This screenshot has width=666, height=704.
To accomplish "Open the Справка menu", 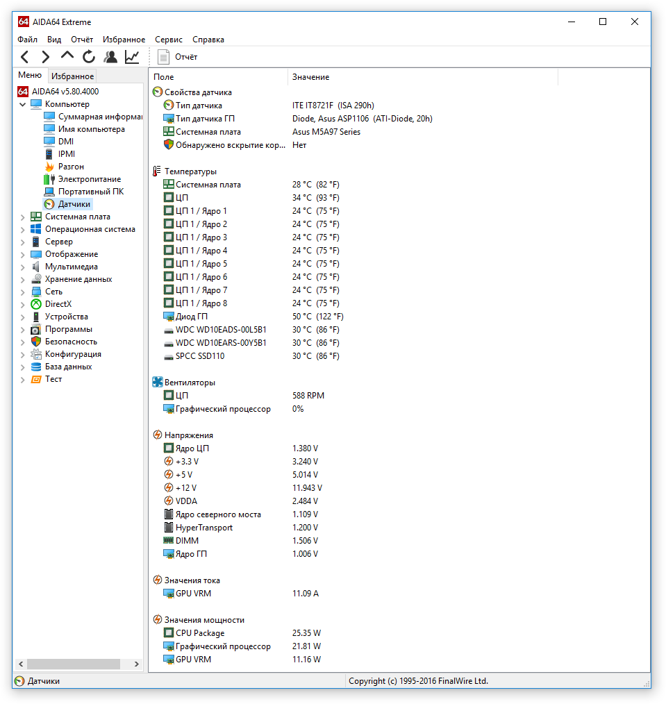I will 208,40.
